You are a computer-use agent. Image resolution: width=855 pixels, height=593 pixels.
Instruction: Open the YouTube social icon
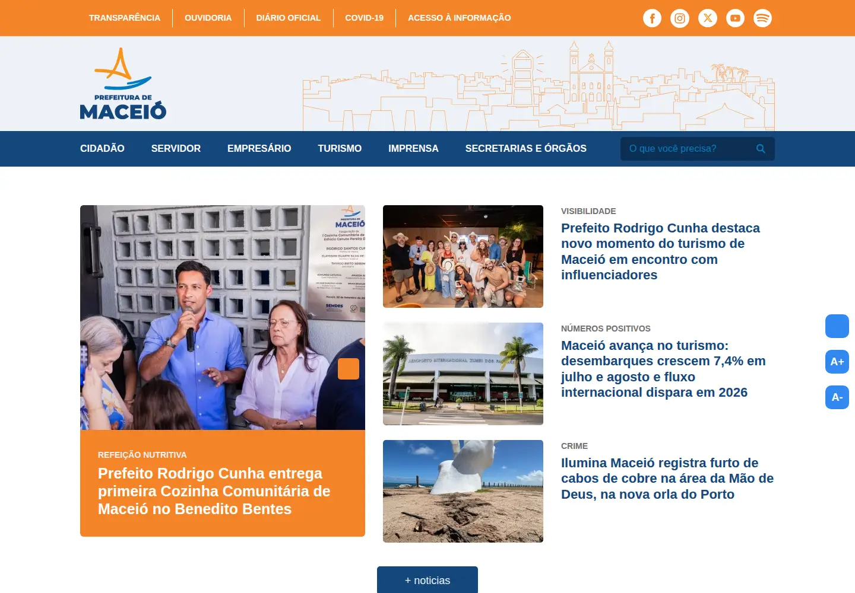(735, 18)
